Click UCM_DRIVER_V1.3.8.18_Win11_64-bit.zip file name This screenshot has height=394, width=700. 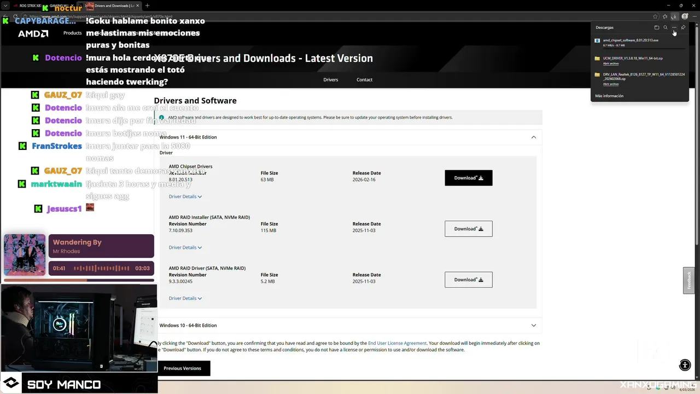pos(633,58)
